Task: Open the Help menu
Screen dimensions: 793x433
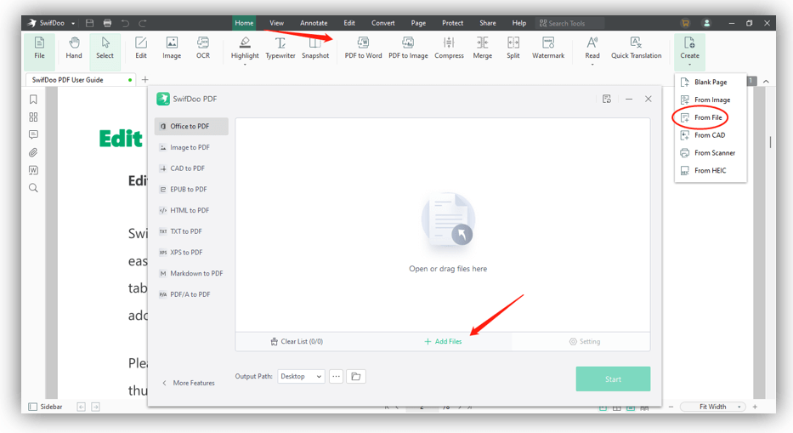Action: coord(518,23)
